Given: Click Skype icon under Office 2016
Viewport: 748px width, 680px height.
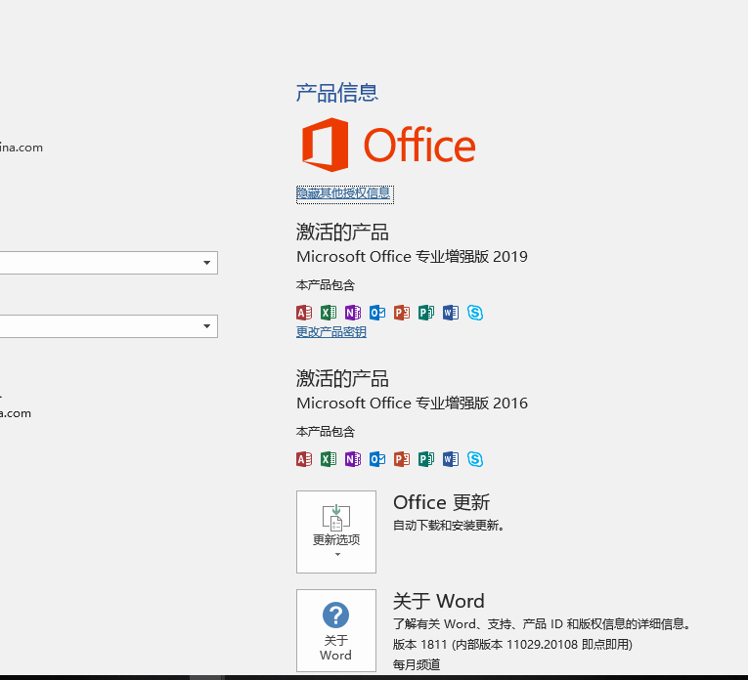Looking at the screenshot, I should [x=475, y=459].
